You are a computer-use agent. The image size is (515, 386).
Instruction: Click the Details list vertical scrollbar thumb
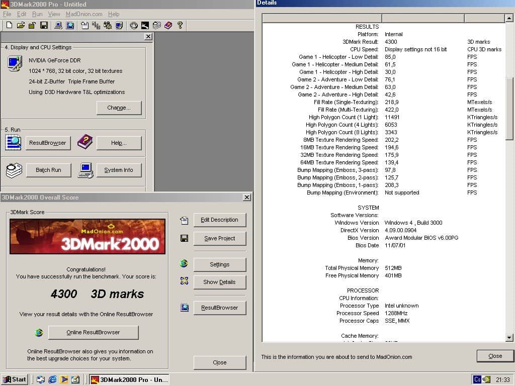[509, 109]
